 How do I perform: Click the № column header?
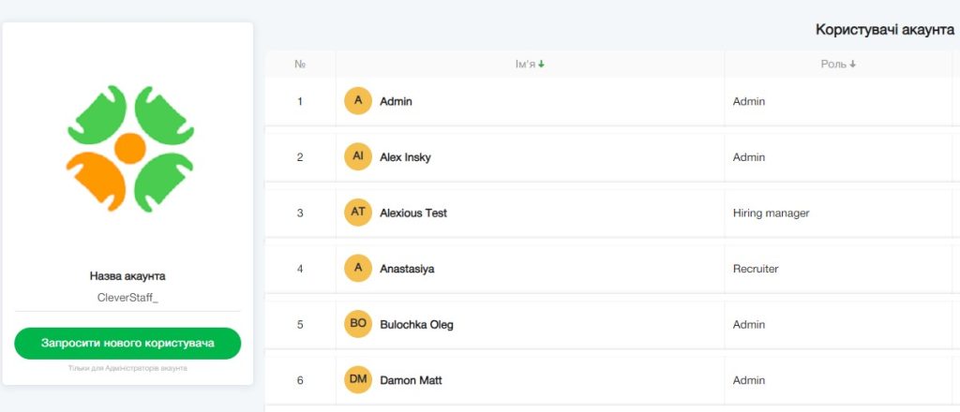click(x=300, y=65)
